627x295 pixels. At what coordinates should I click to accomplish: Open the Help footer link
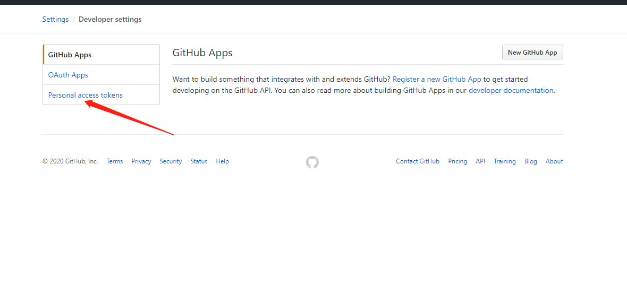[222, 161]
